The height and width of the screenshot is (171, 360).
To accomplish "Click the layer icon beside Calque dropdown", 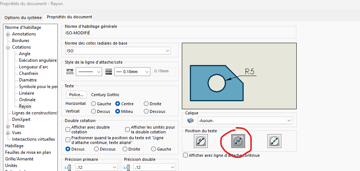I will coord(190,120).
